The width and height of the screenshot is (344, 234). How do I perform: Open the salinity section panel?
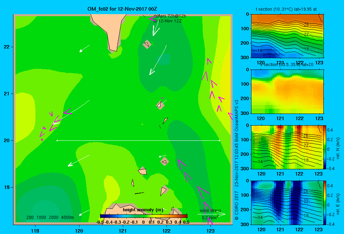click(287, 91)
